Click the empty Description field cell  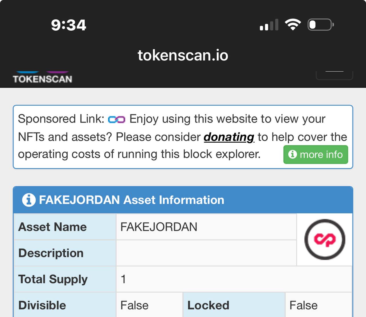[206, 253]
